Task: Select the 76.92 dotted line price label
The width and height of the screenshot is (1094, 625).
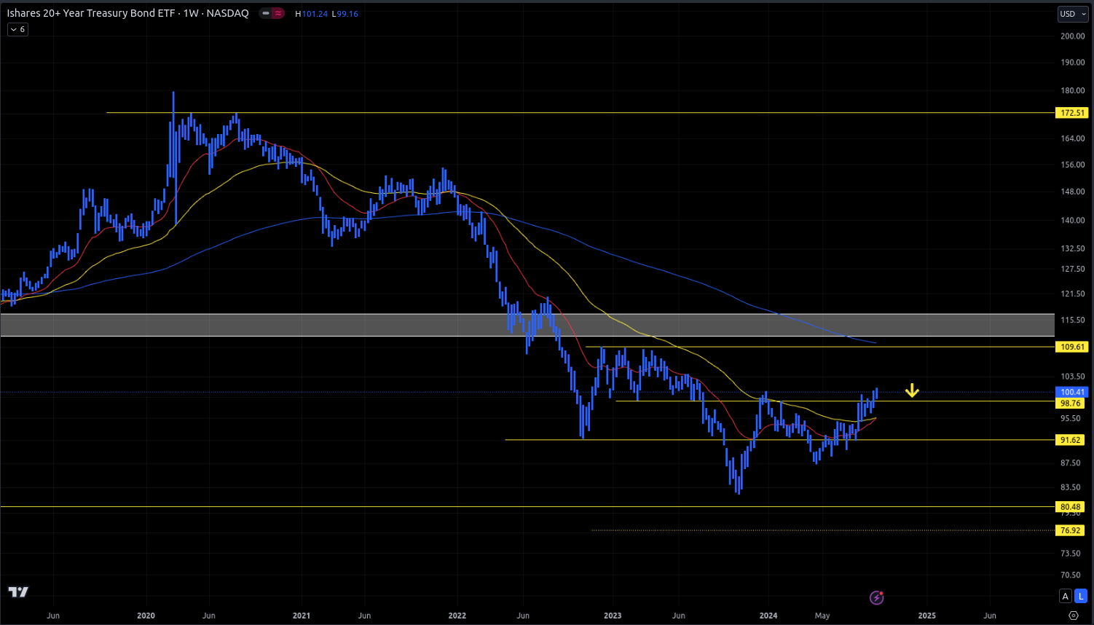Action: [x=1071, y=530]
